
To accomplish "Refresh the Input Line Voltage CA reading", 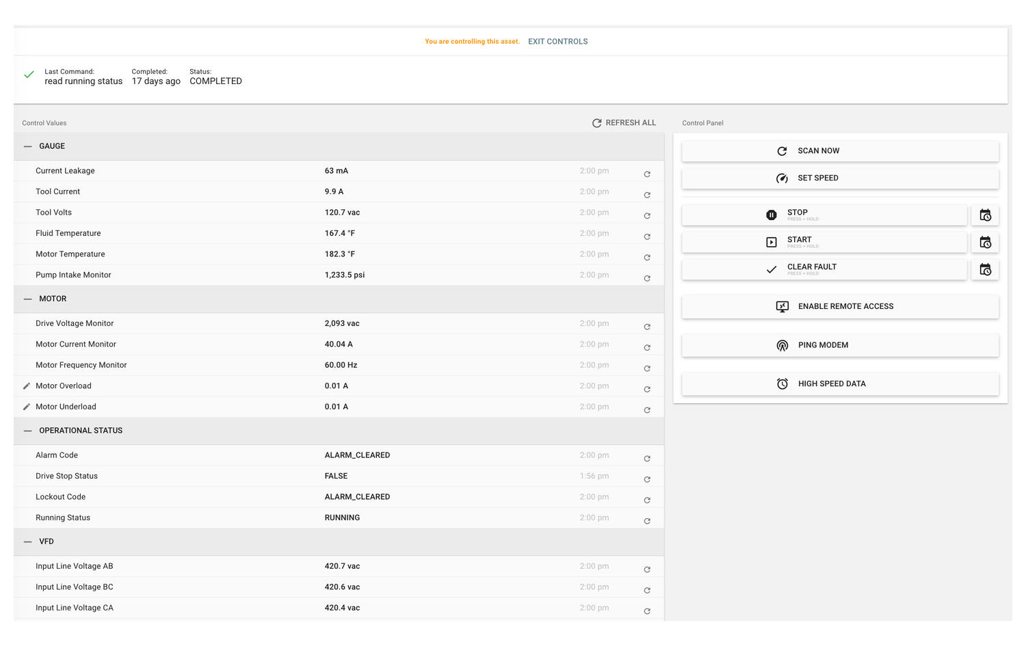I will pyautogui.click(x=647, y=611).
